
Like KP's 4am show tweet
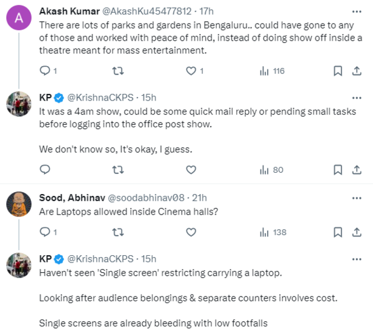[x=191, y=170]
